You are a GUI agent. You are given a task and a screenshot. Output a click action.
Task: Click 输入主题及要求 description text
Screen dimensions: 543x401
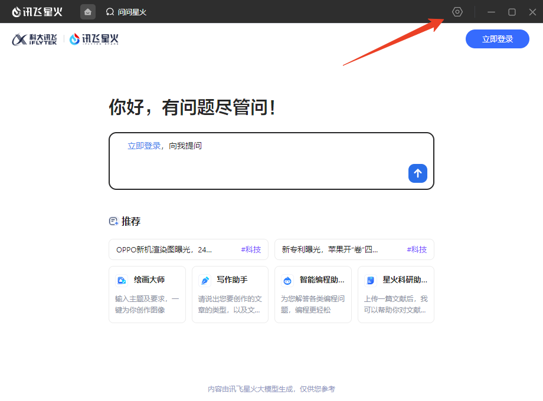pos(147,304)
